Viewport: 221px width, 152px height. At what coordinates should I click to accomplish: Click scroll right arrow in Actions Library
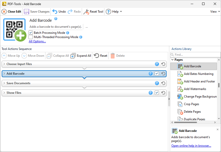tap(215, 123)
